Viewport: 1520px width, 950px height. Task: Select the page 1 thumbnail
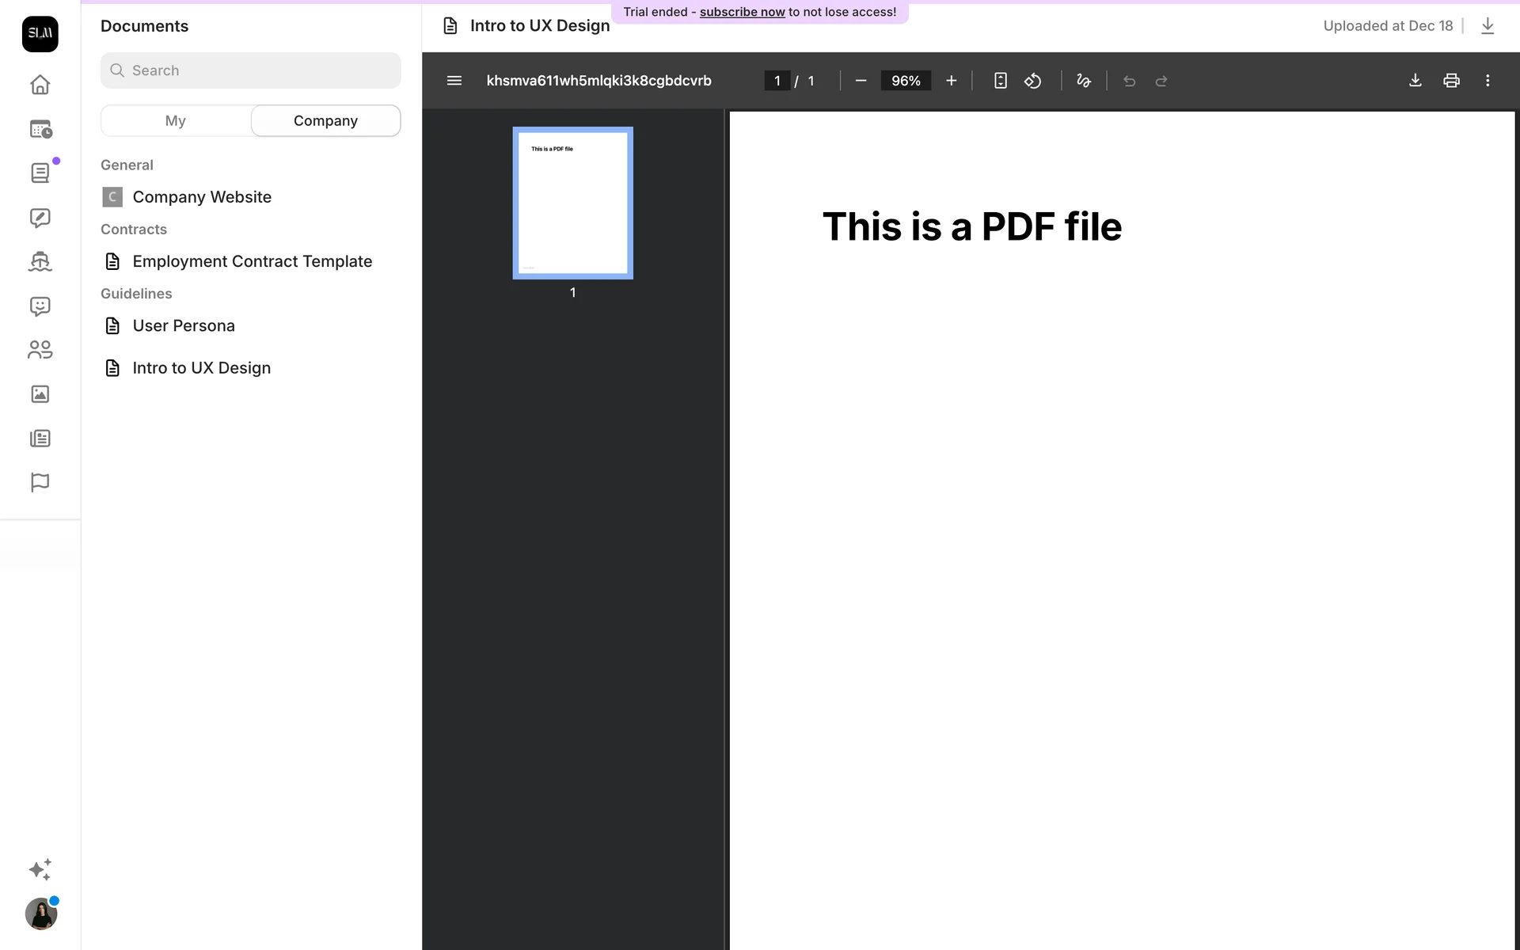[572, 203]
